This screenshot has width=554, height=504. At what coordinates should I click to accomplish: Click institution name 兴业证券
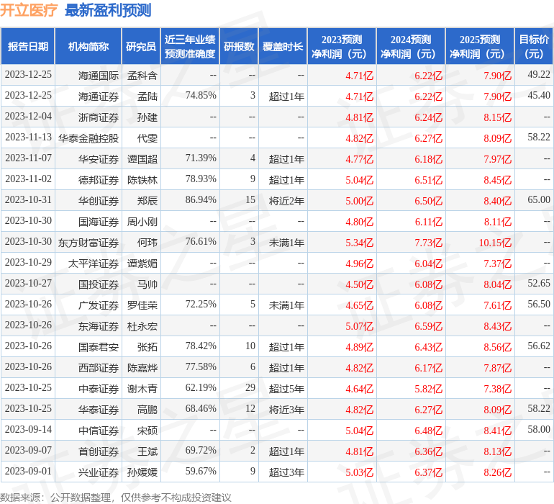click(99, 472)
